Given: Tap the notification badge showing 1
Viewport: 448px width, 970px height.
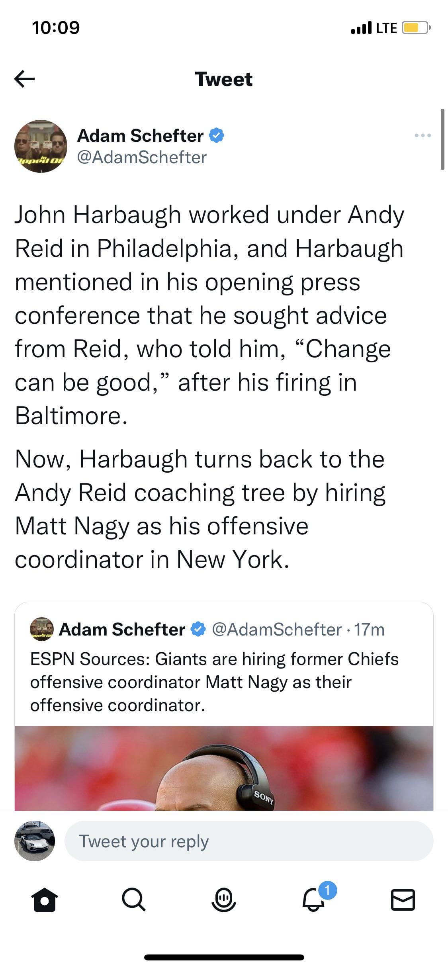Looking at the screenshot, I should [x=328, y=890].
